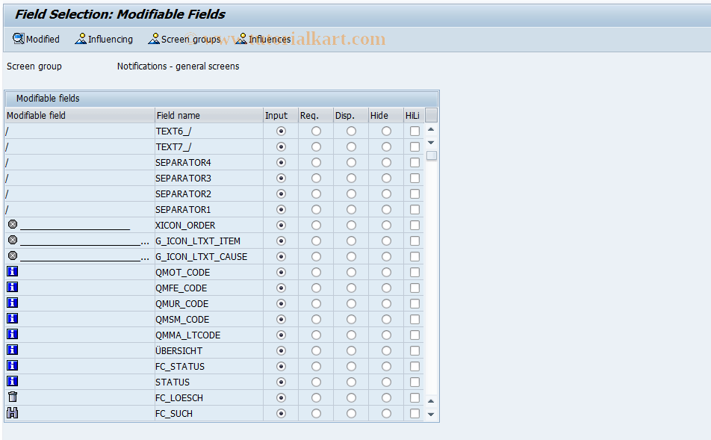The image size is (711, 440).
Task: Check the HiLi checkbox for SEPARATOR4
Action: coord(414,162)
